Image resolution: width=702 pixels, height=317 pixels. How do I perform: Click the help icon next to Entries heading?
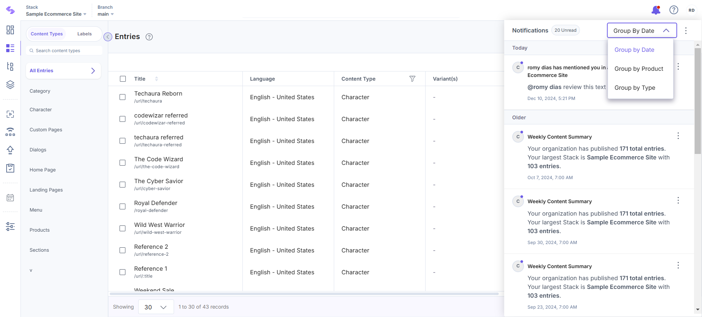(149, 37)
